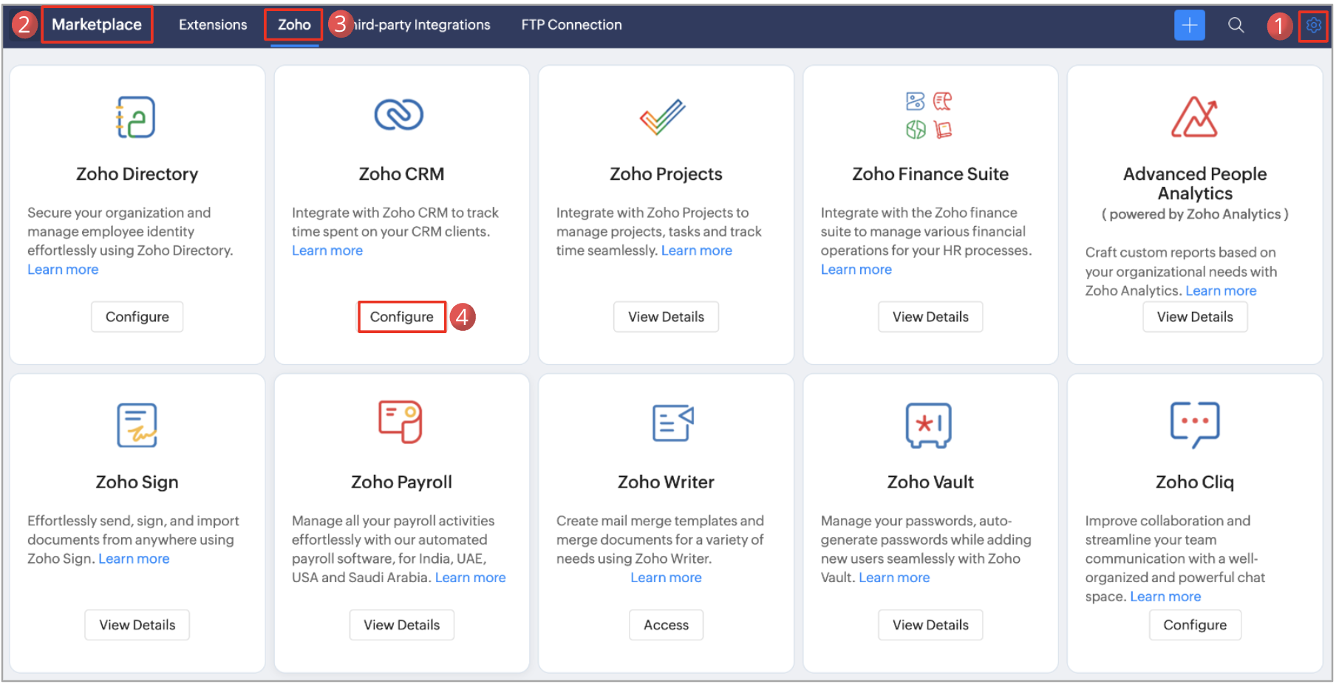1339x687 pixels.
Task: Follow Learn more link under Zoho Payroll
Action: (470, 578)
